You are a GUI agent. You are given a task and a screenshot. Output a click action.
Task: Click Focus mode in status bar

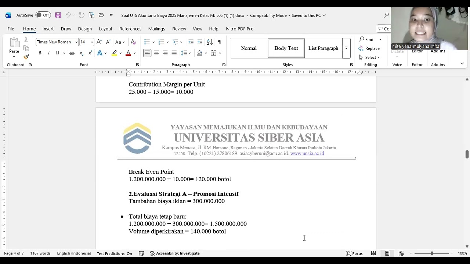click(x=354, y=253)
